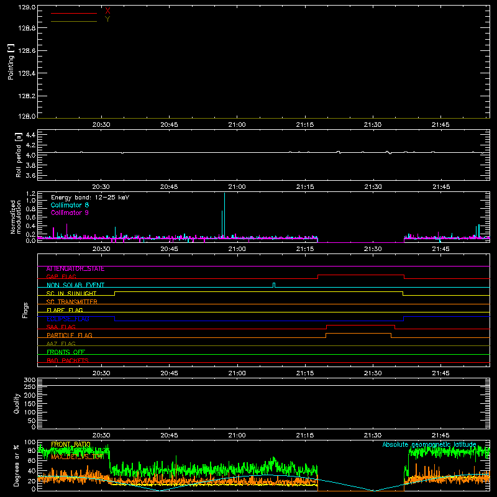Click the SC_TRANSMITTER label
Screen dimensions: 497x497
[72, 302]
